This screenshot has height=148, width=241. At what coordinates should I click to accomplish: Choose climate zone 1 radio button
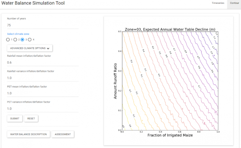pos(8,40)
